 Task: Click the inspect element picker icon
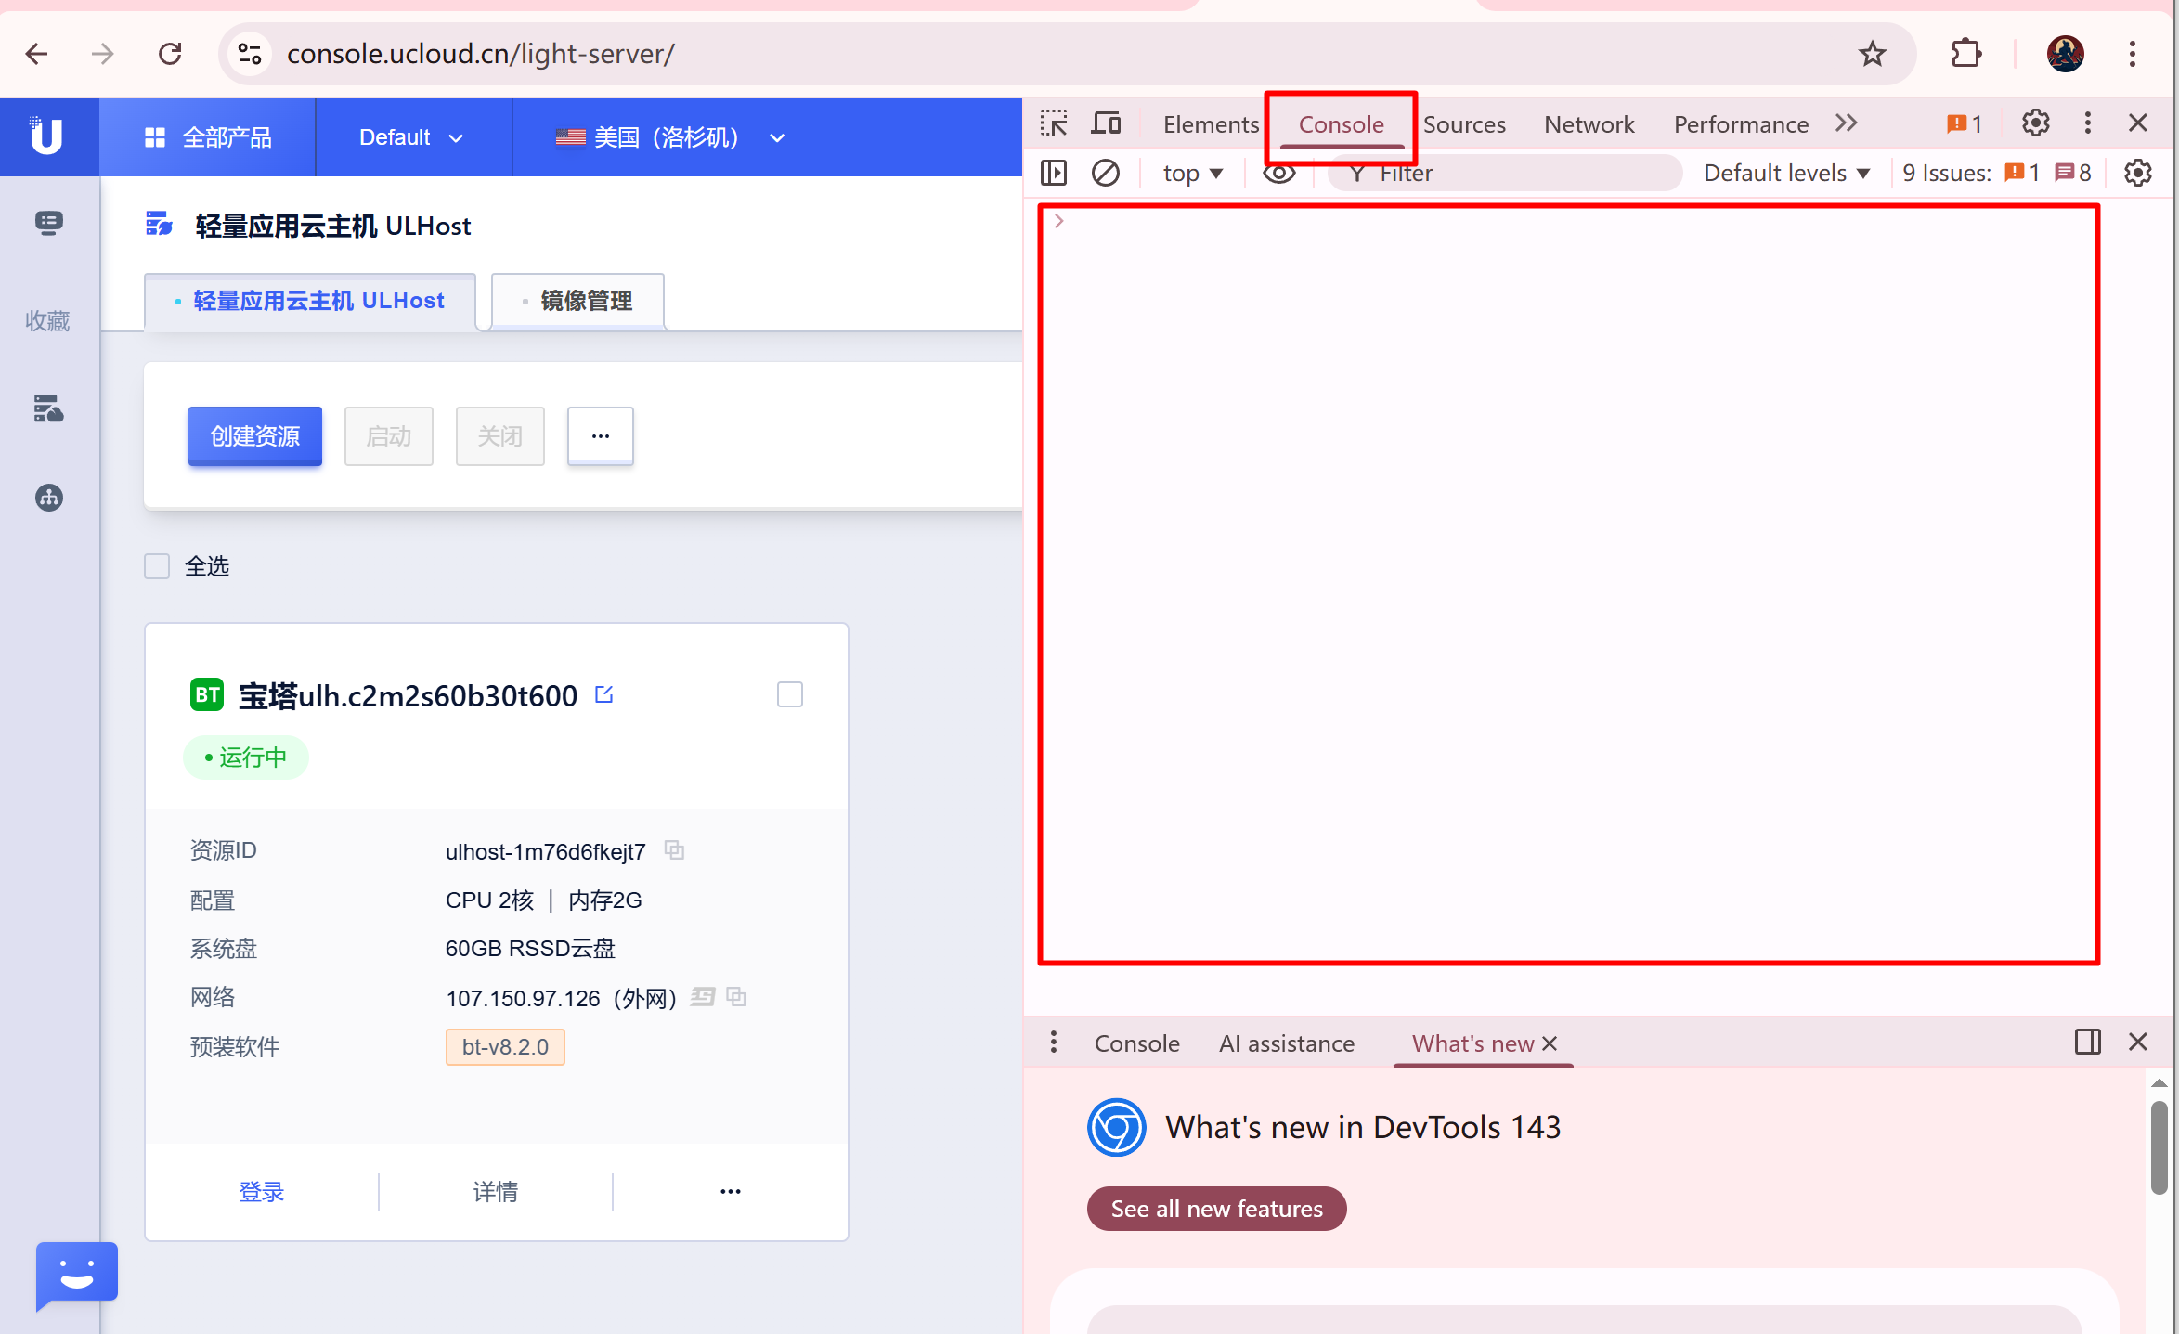pyautogui.click(x=1054, y=123)
